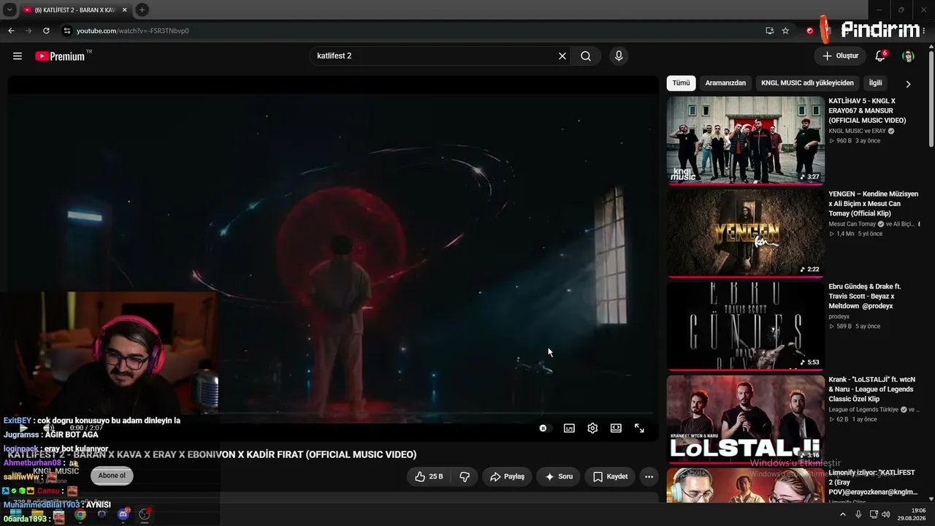Submit search with the magnifier button
Screen dimensions: 935x526
pos(586,56)
